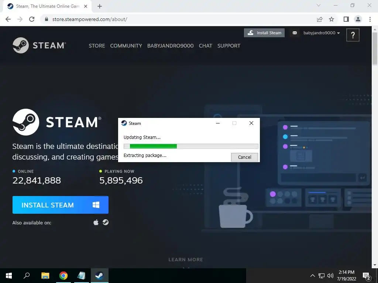The width and height of the screenshot is (378, 283).
Task: Click the small Install Steam header button
Action: 264,33
